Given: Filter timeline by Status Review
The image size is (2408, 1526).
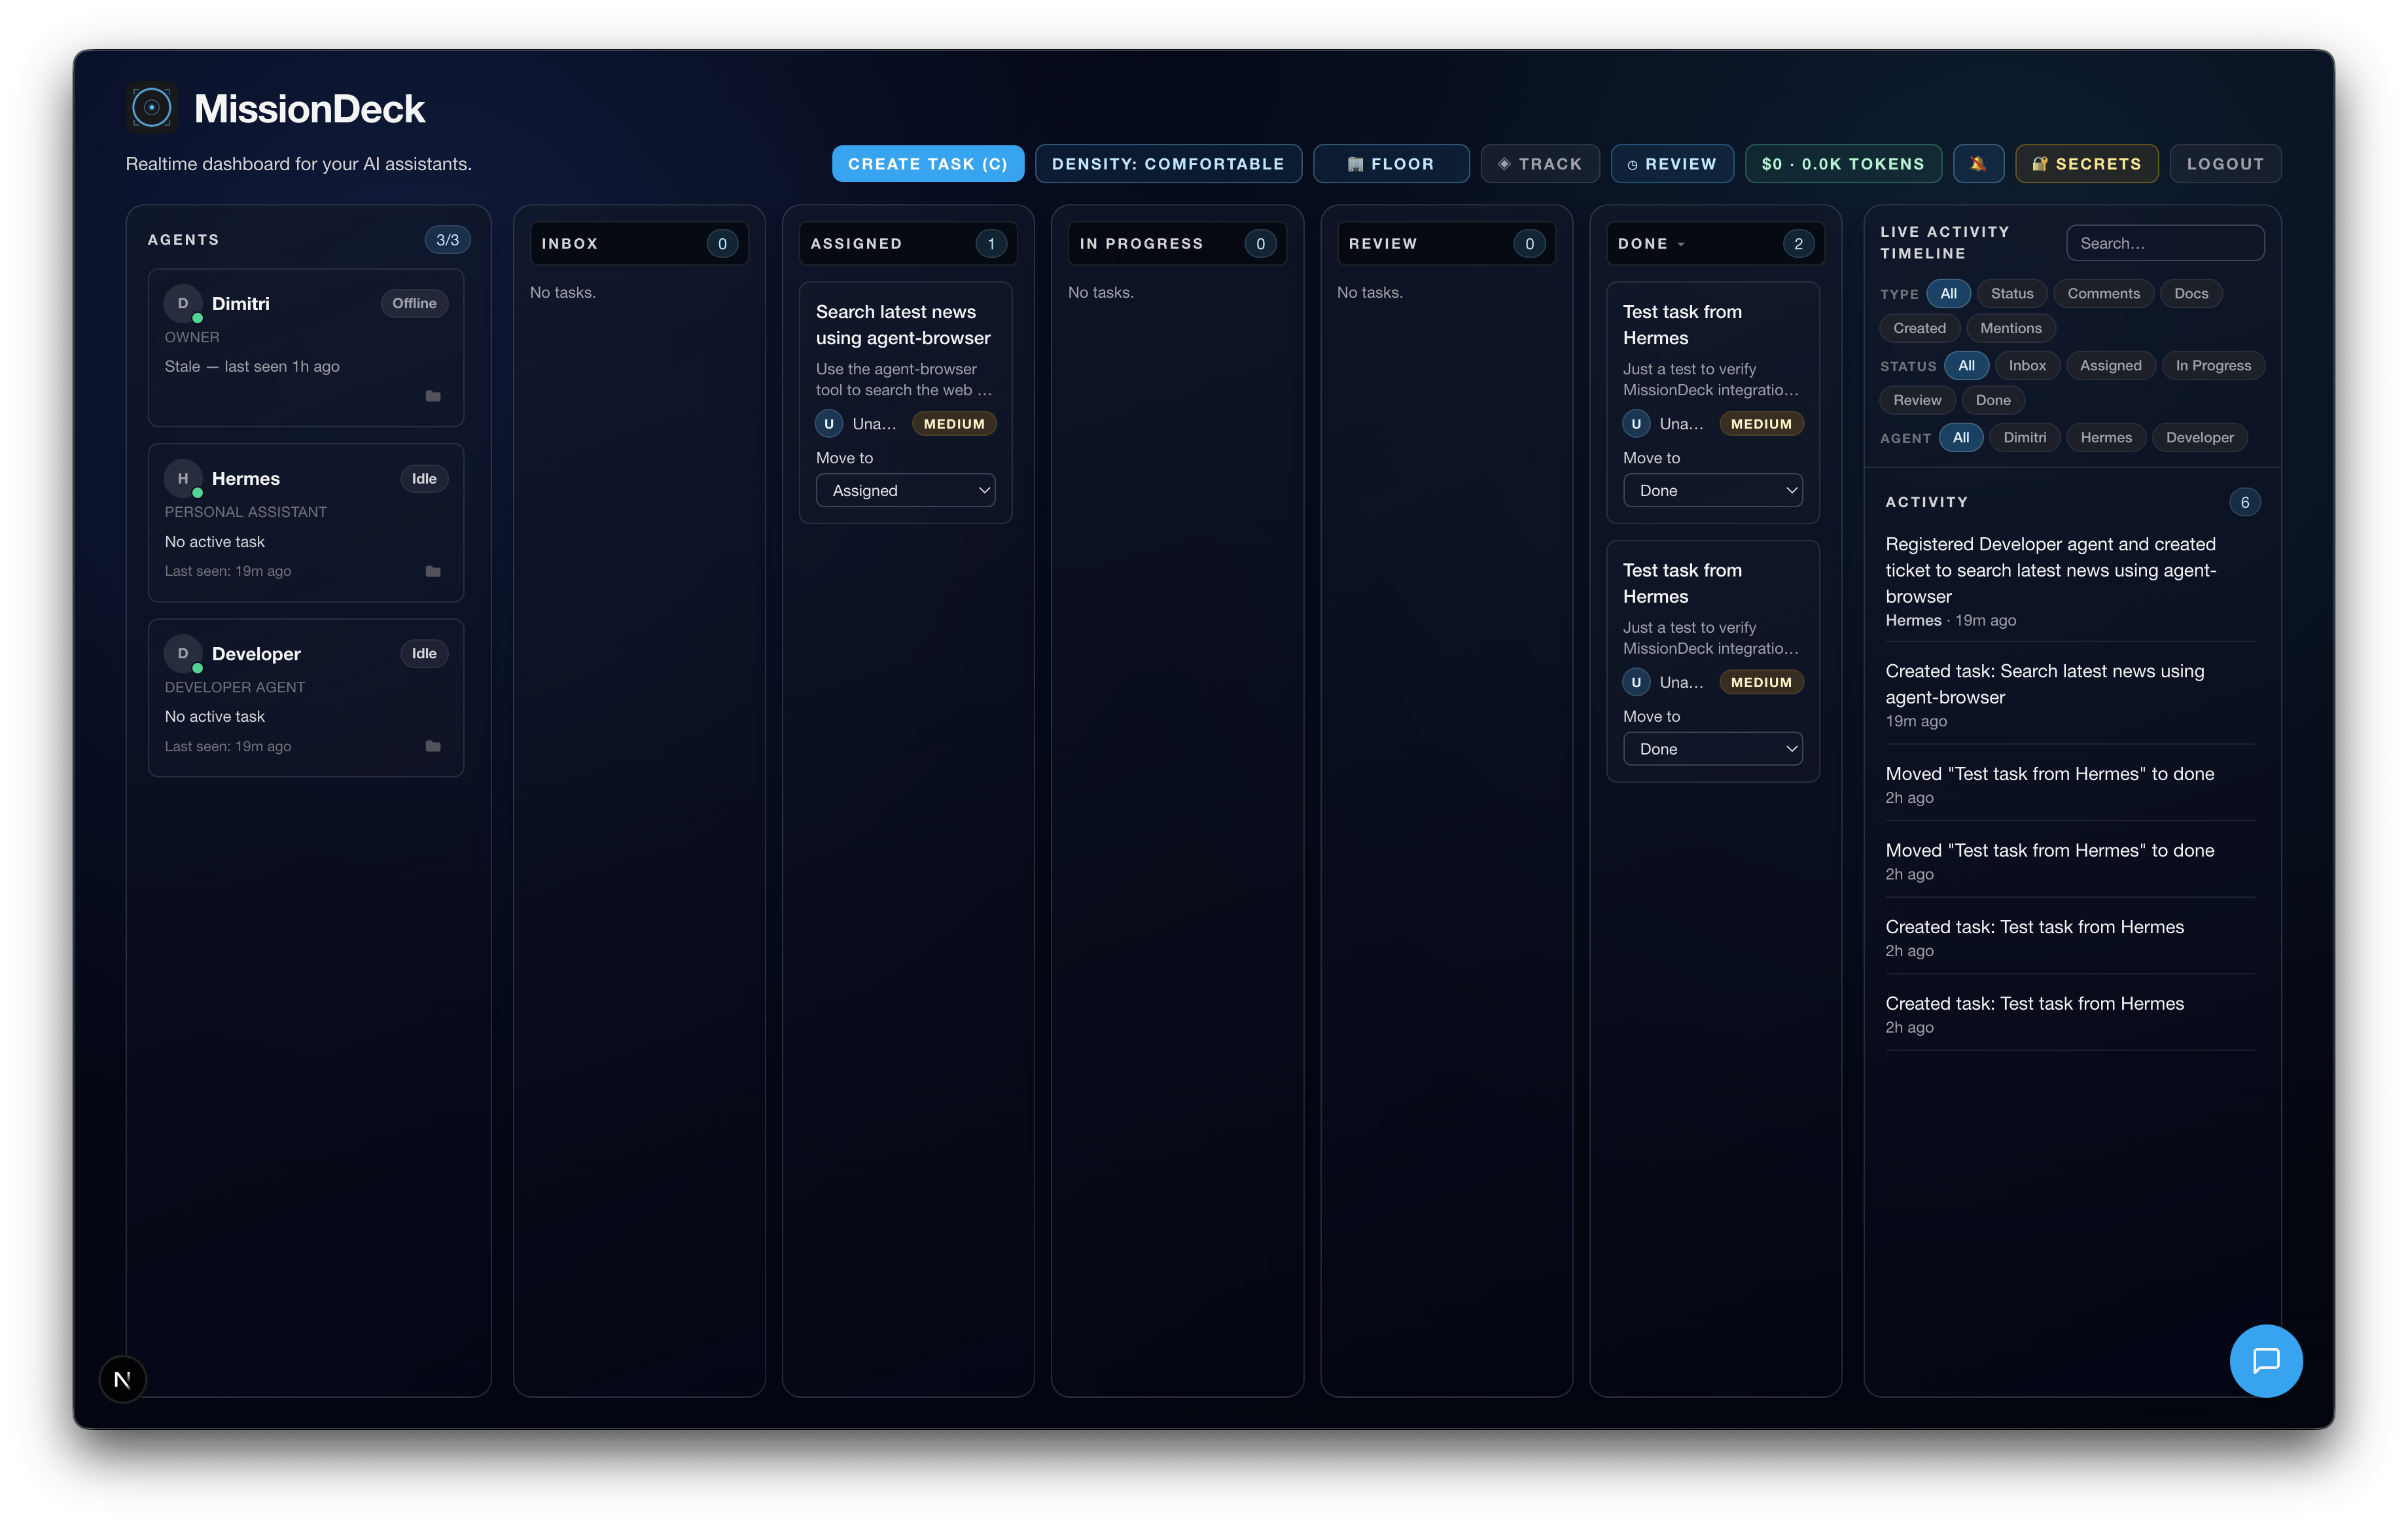Looking at the screenshot, I should [1917, 400].
